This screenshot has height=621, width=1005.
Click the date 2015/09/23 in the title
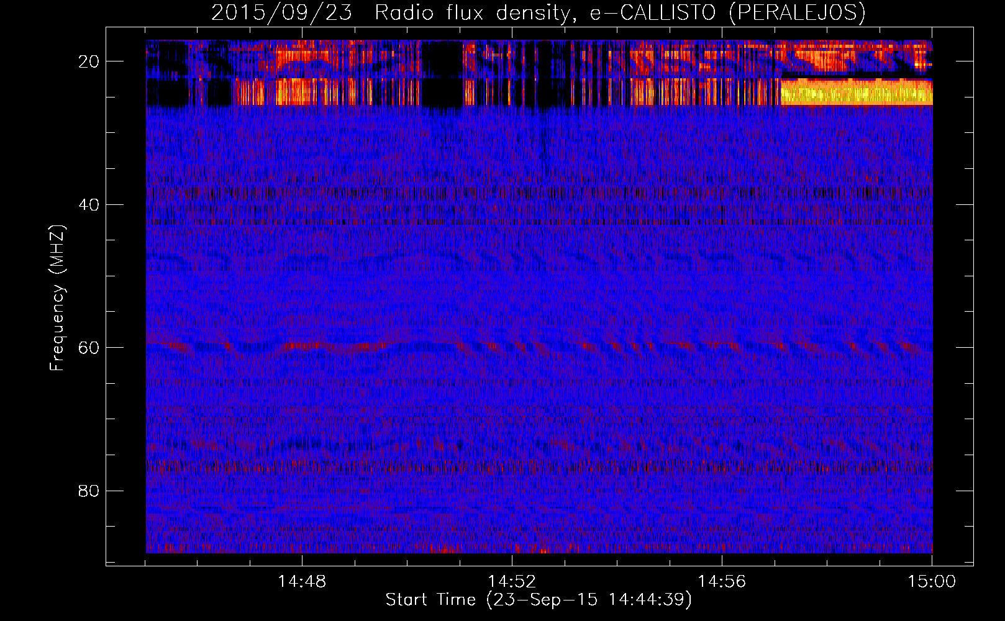[281, 12]
